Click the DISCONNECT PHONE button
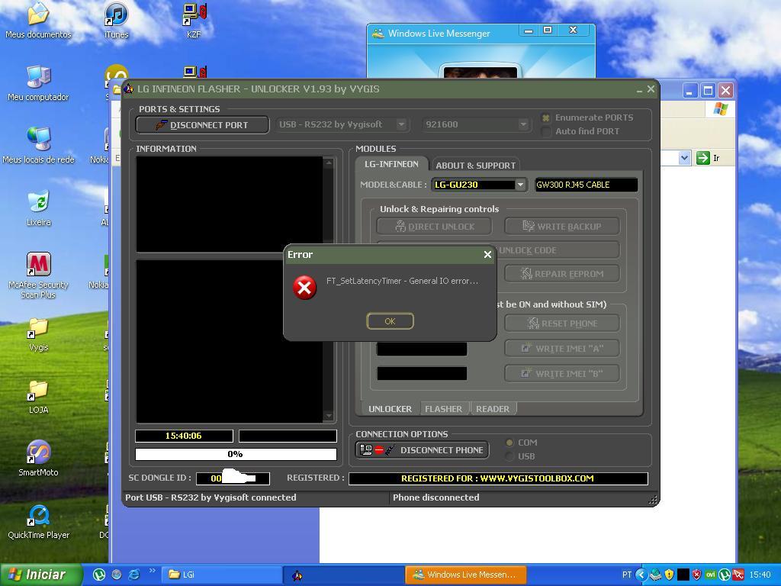Viewport: 781px width, 586px height. (x=423, y=450)
